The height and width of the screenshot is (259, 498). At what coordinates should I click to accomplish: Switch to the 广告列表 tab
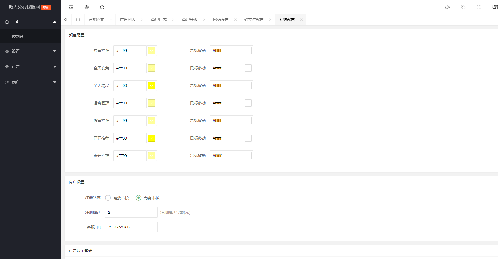pyautogui.click(x=128, y=19)
